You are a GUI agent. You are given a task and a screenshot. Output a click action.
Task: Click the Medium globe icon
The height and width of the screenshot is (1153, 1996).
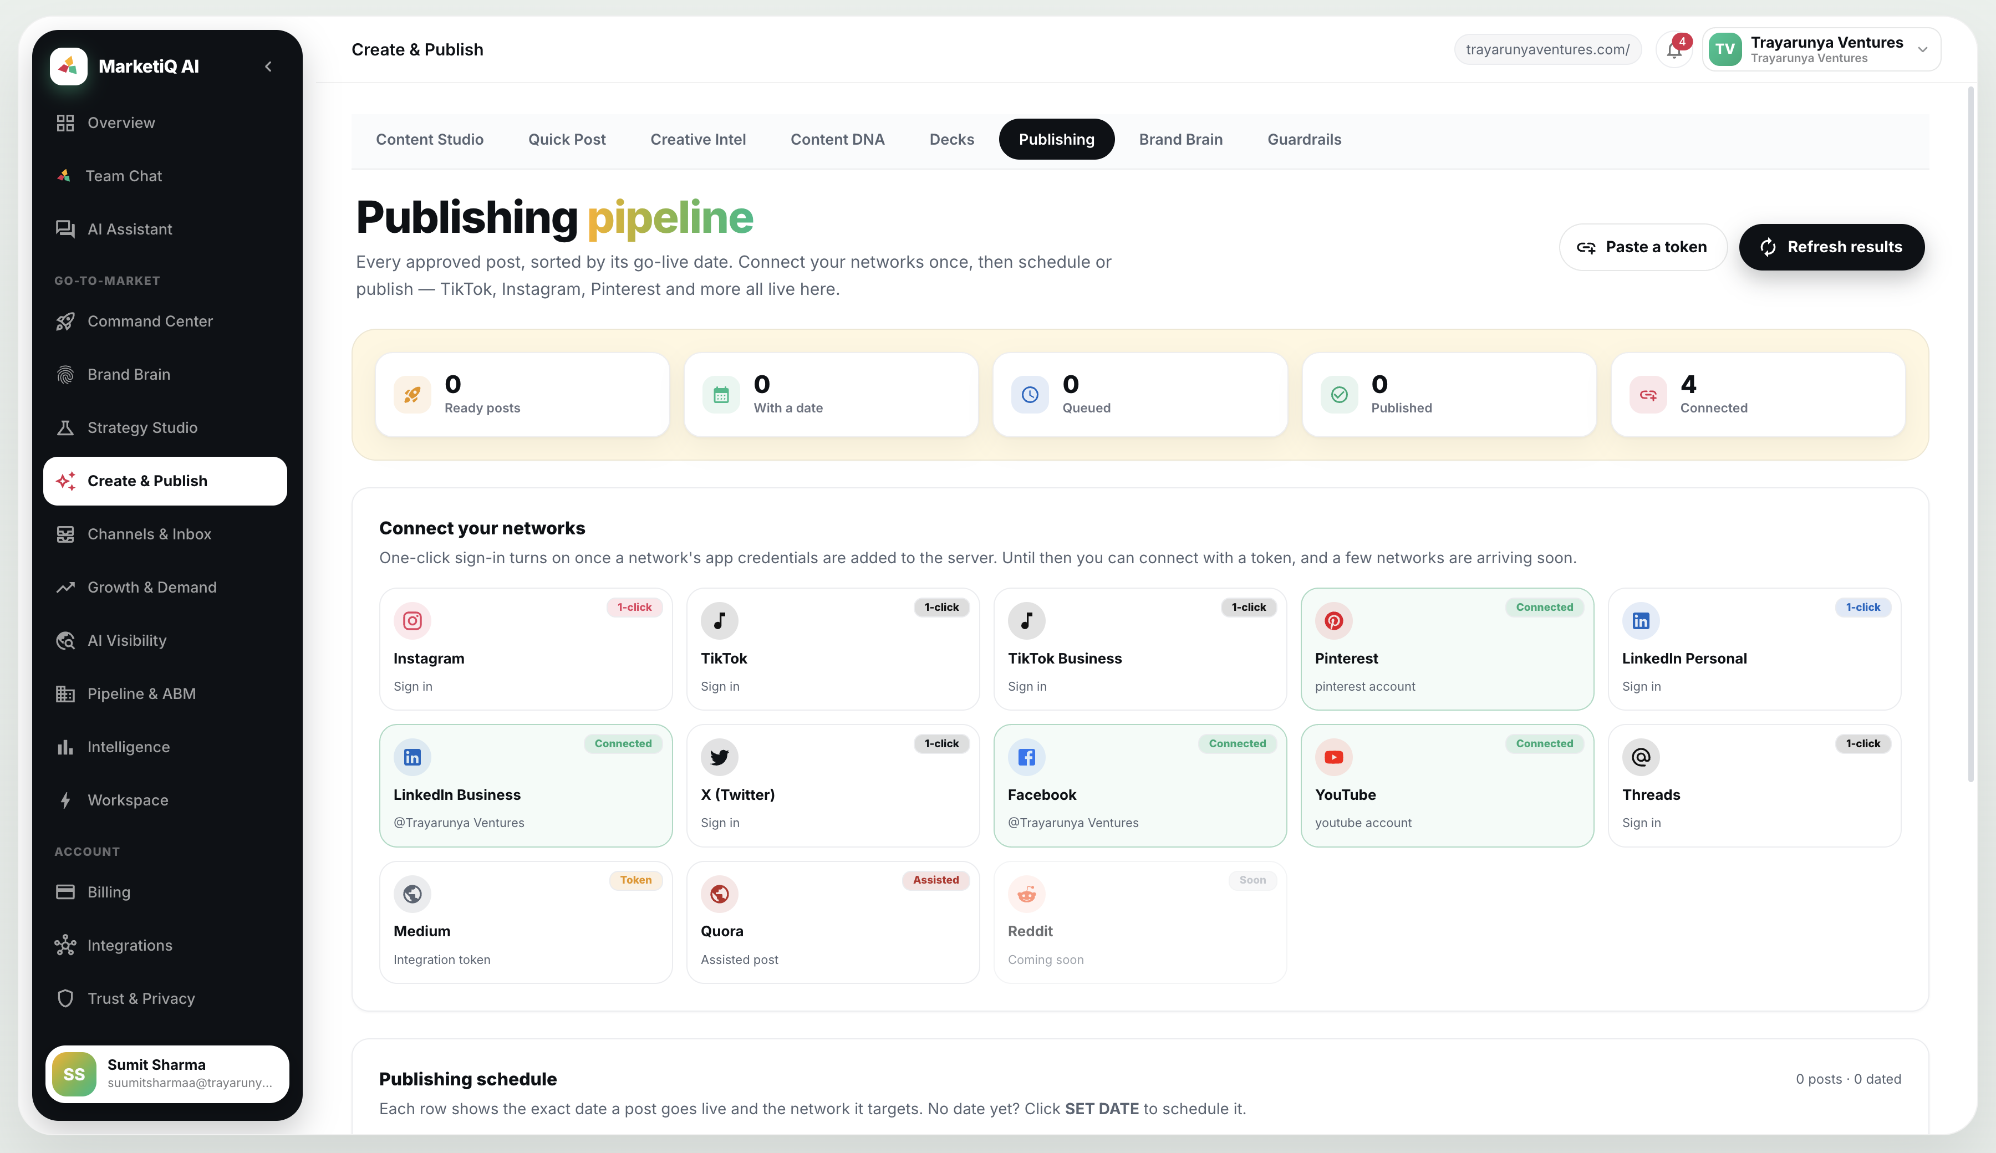413,894
